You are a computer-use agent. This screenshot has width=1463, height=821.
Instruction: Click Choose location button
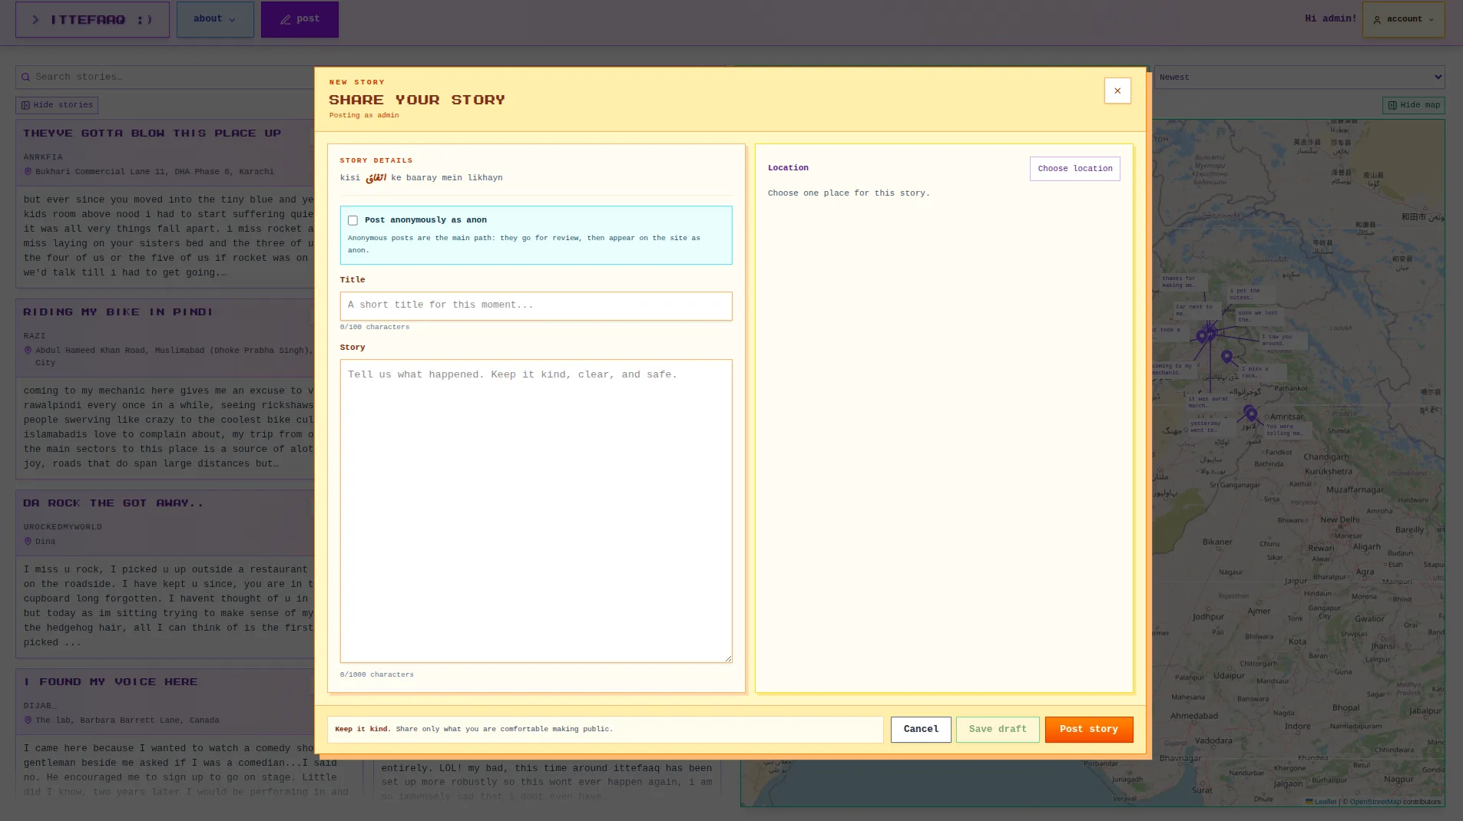point(1074,169)
